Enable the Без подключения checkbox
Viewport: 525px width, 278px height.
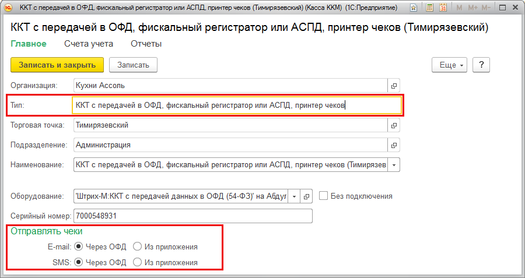click(323, 196)
